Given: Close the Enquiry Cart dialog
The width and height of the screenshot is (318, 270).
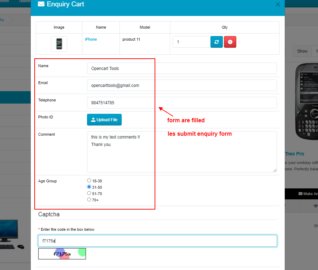Looking at the screenshot, I should click(278, 5).
